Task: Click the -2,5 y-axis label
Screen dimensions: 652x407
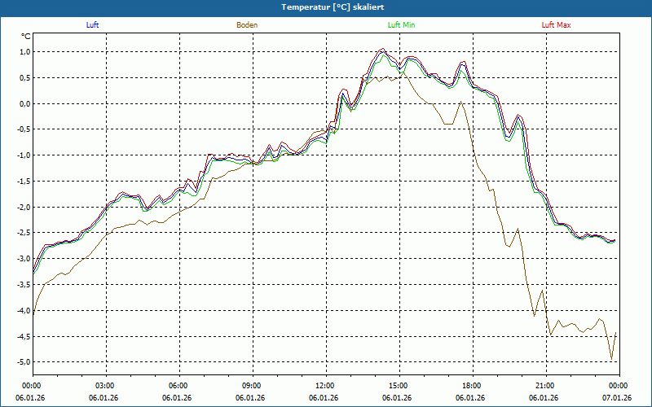Action: 24,233
